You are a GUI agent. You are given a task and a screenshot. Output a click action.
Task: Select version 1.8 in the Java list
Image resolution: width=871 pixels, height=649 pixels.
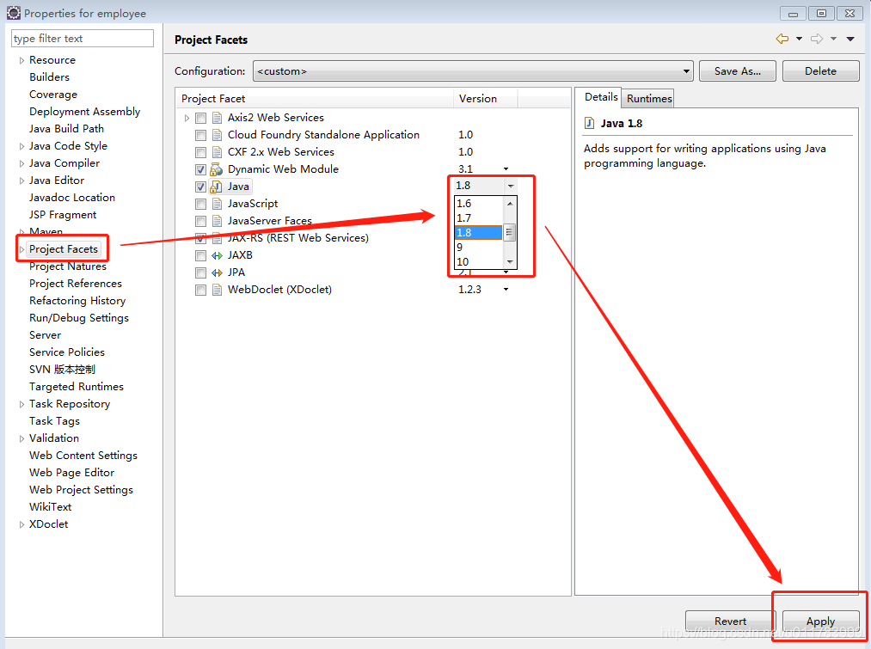(478, 233)
